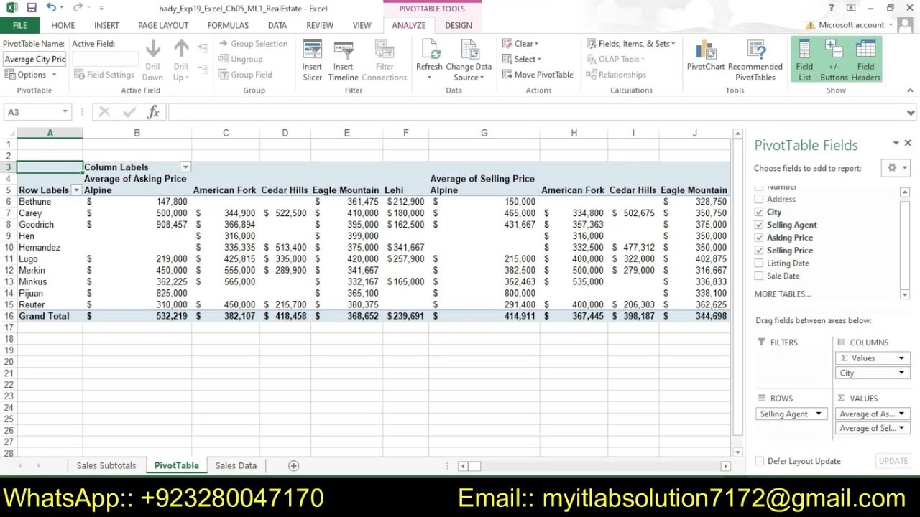
Task: Open the Clear actions menu
Action: pyautogui.click(x=520, y=44)
